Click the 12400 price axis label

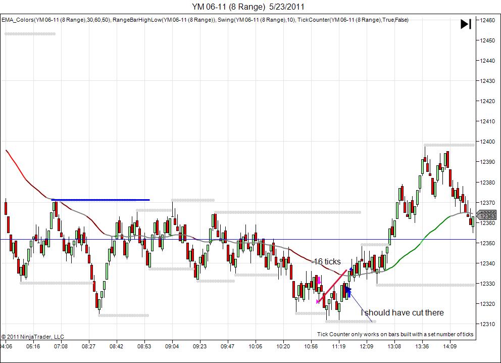tap(487, 142)
